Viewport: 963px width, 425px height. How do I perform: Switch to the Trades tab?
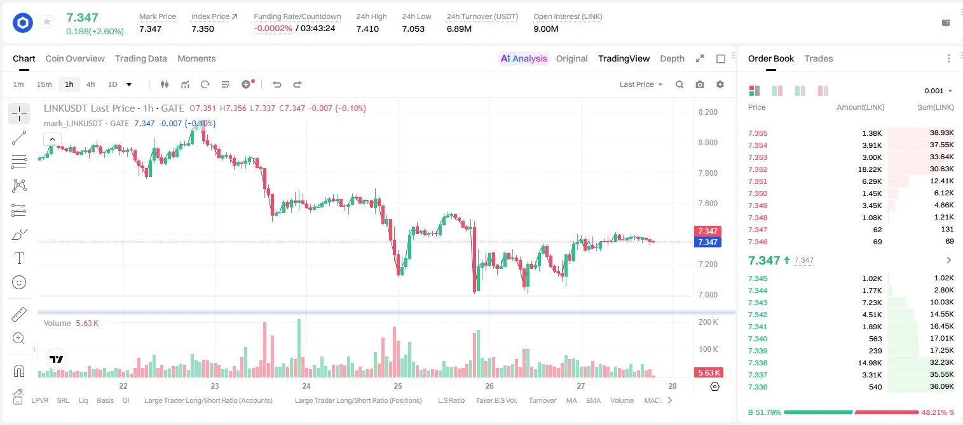(x=818, y=58)
